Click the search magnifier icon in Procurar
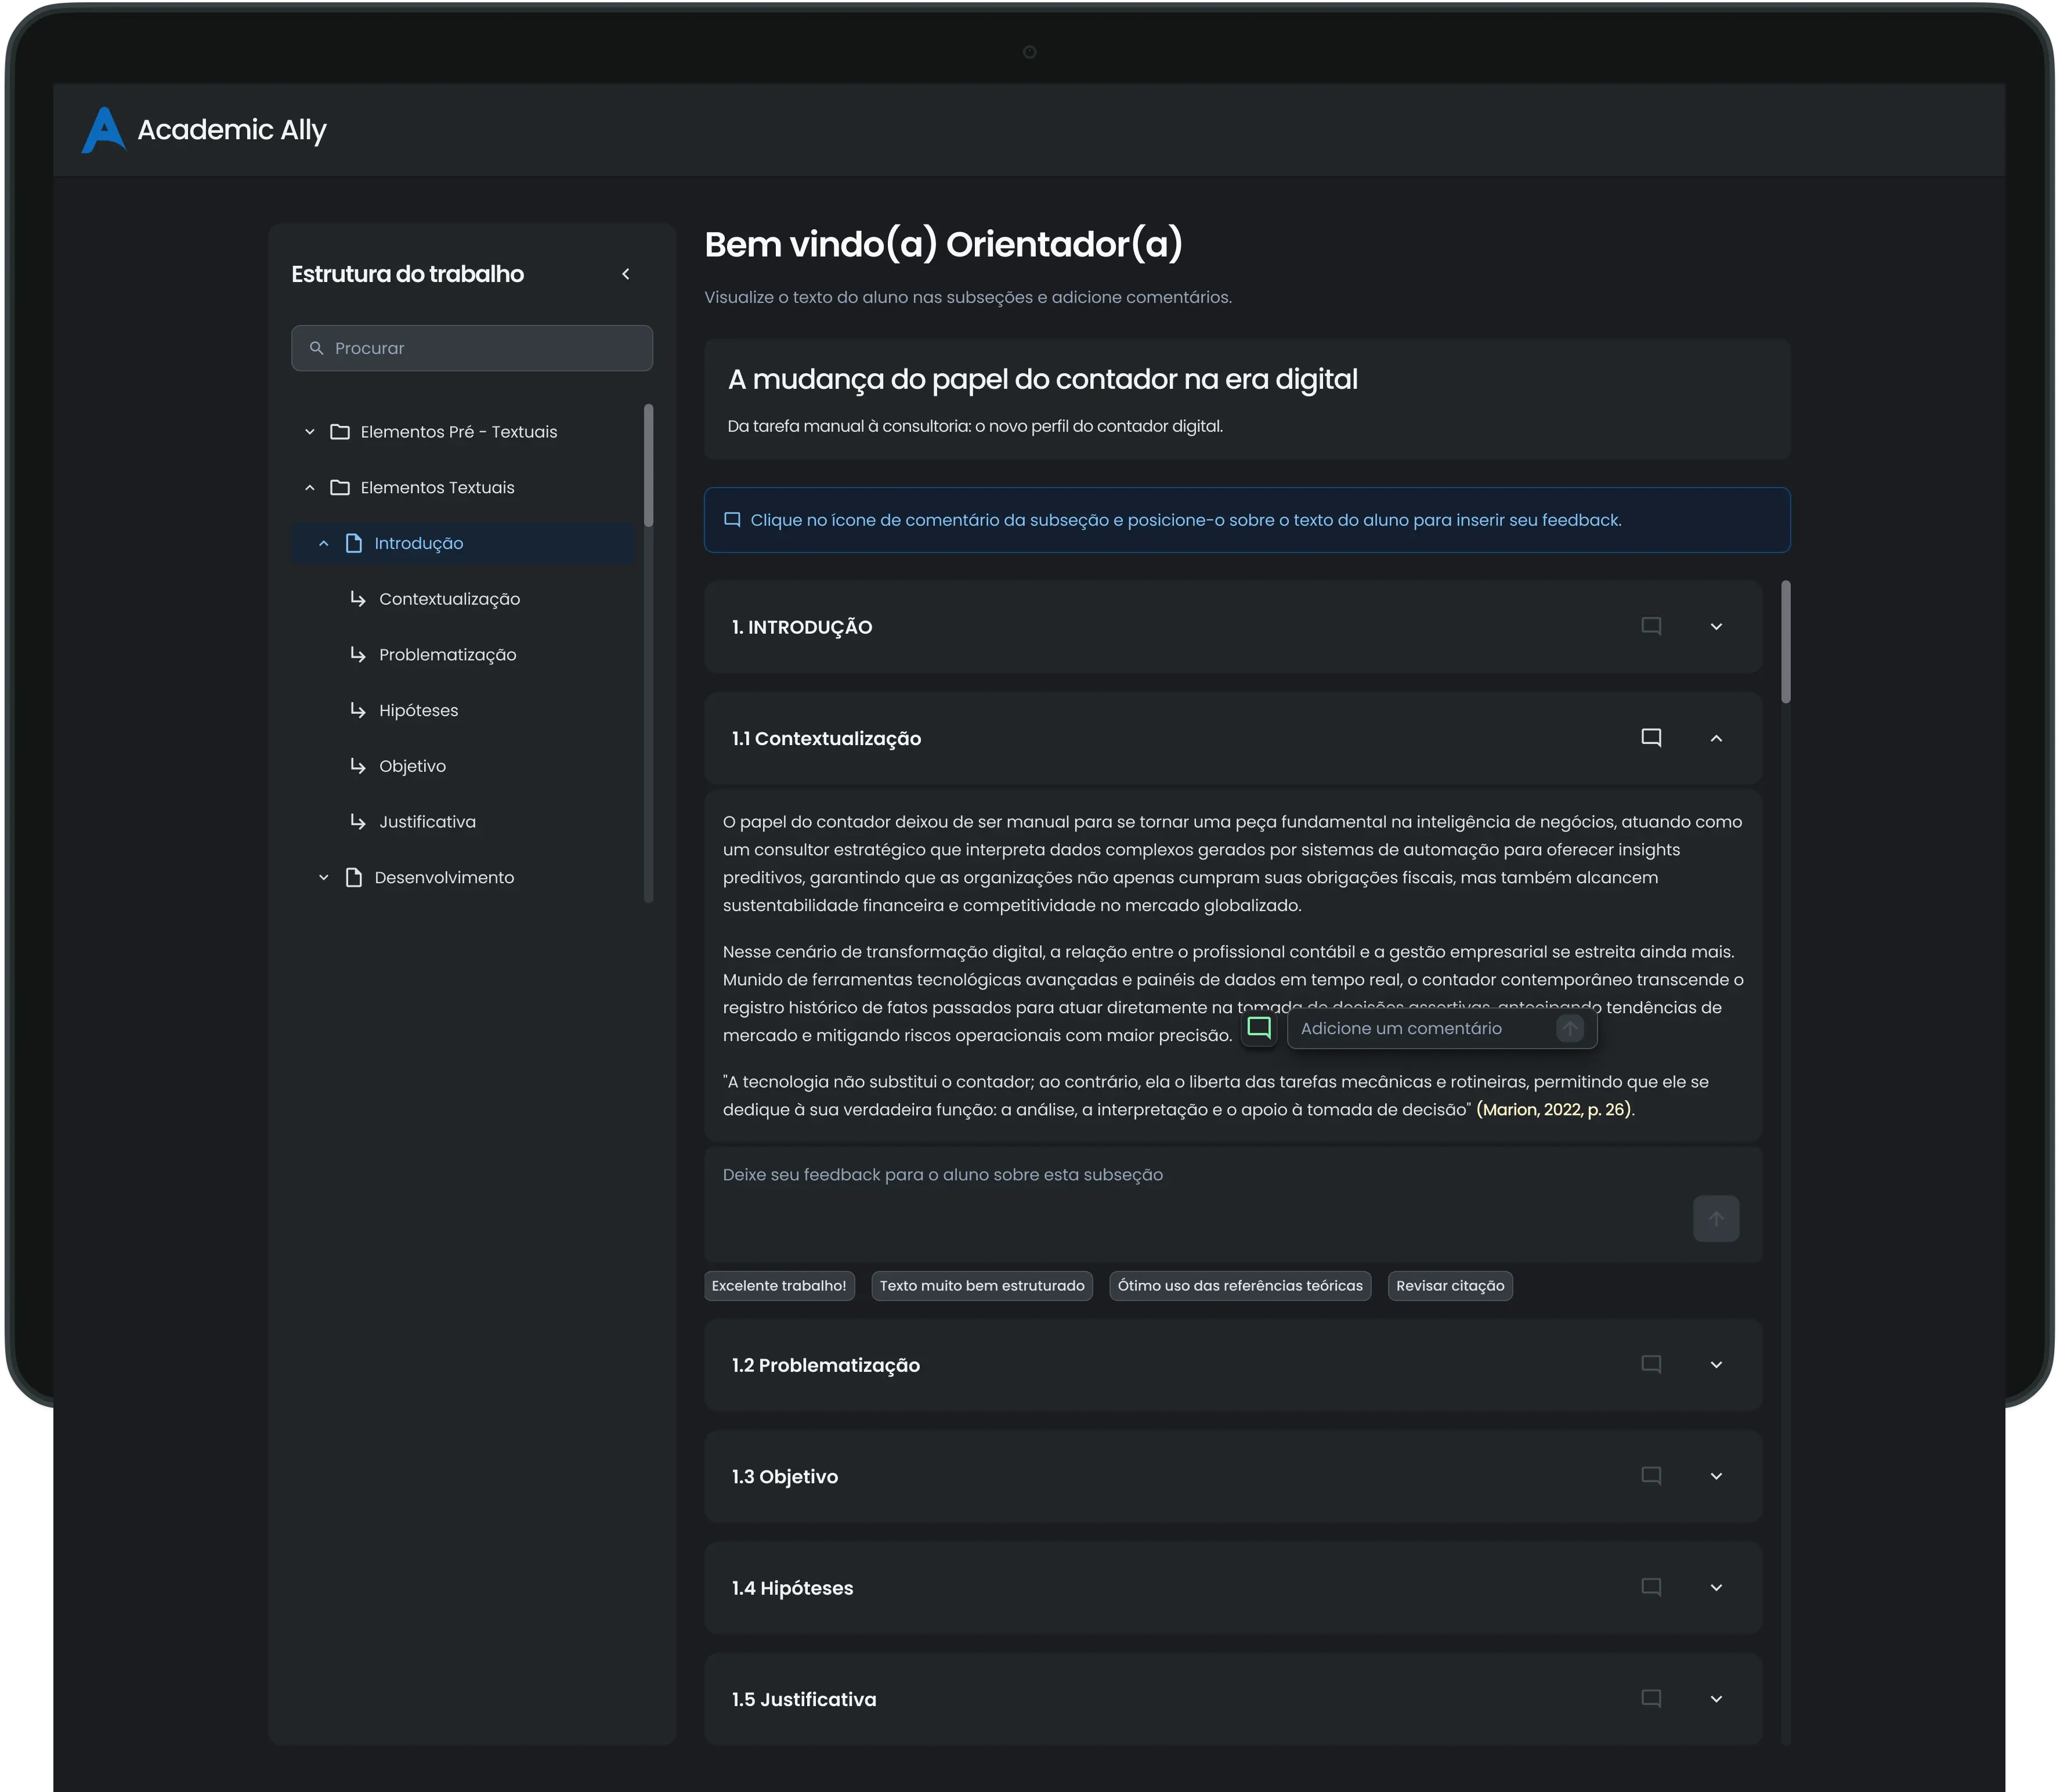This screenshot has width=2060, height=1792. point(317,348)
